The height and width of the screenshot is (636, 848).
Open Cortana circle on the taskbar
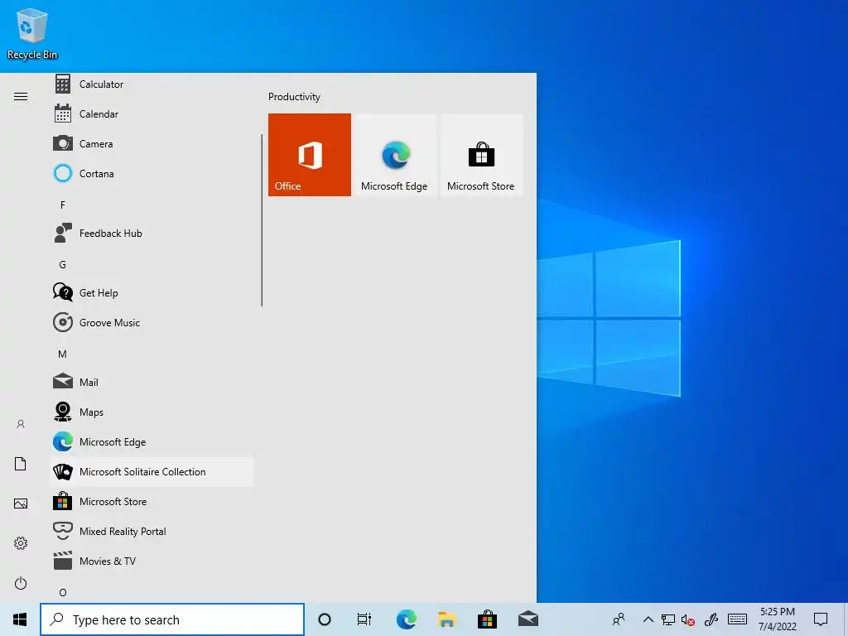(x=325, y=619)
